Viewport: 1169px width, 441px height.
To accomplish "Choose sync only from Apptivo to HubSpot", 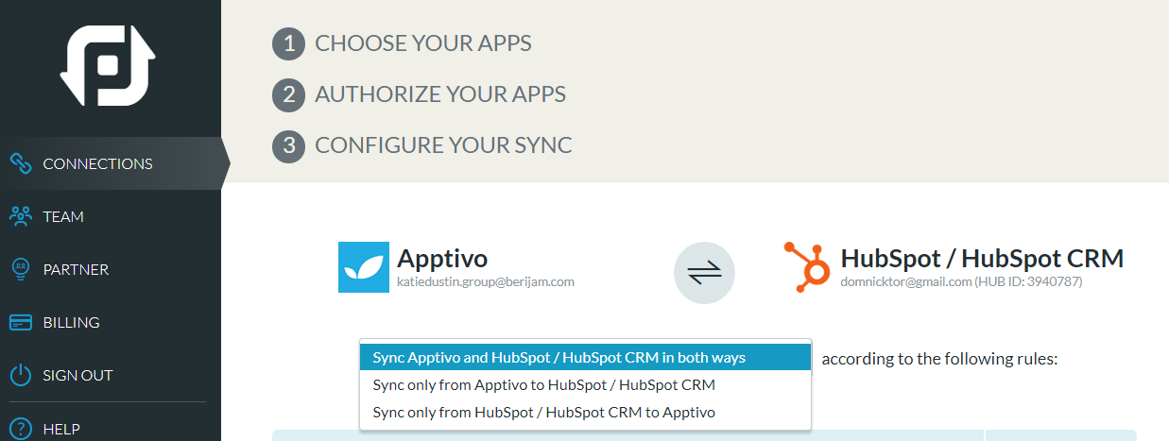I will tap(585, 385).
